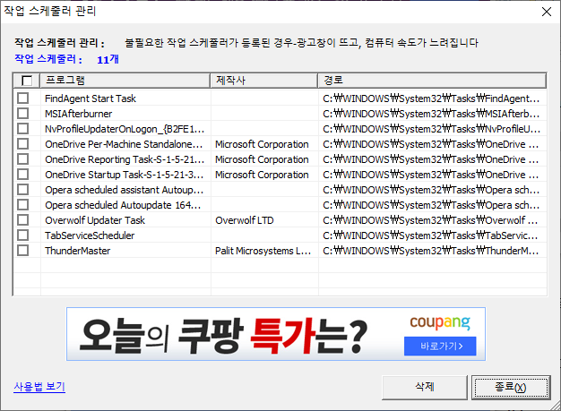Tick Opera scheduled Autoupdate 164 checkbox
The height and width of the screenshot is (411, 561).
click(x=23, y=205)
